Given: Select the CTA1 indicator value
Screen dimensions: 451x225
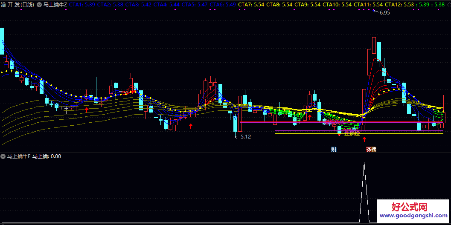Looking at the screenshot, I should click(82, 5).
